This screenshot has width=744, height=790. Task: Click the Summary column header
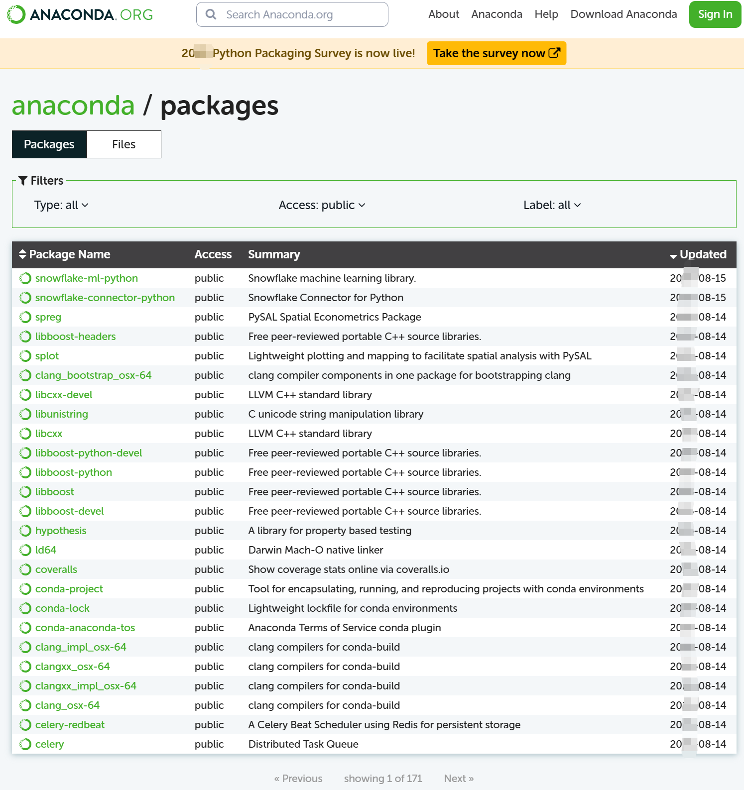tap(274, 254)
